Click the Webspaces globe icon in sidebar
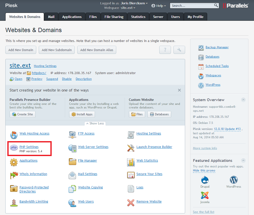The width and height of the screenshot is (254, 215). click(x=201, y=76)
